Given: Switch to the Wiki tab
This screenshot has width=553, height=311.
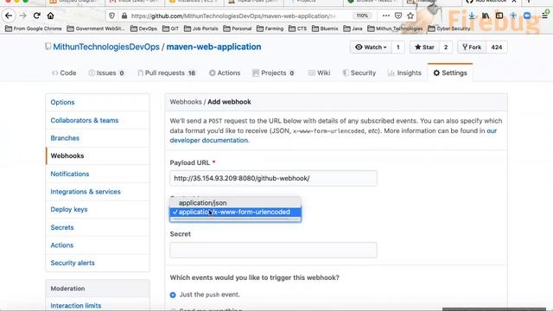Looking at the screenshot, I should tap(319, 73).
